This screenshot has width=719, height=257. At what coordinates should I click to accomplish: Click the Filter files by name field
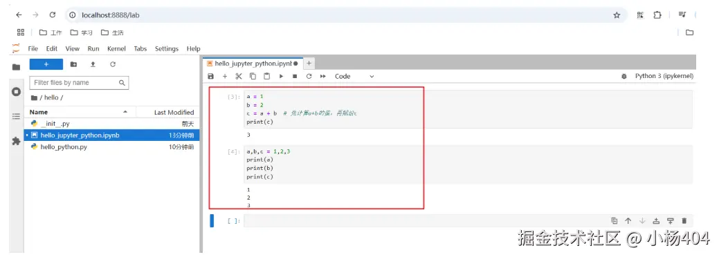79,83
